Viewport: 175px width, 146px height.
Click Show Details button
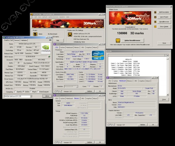click(164, 27)
